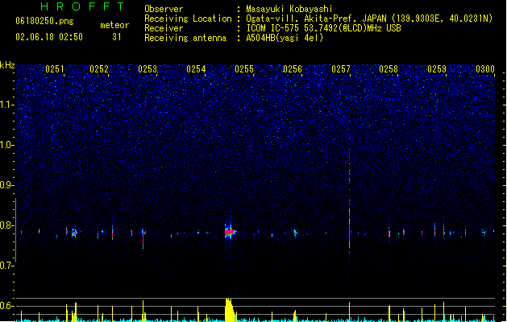507x322 pixels.
Task: Click the 1.1 kHz axis label
Action: [x=7, y=105]
